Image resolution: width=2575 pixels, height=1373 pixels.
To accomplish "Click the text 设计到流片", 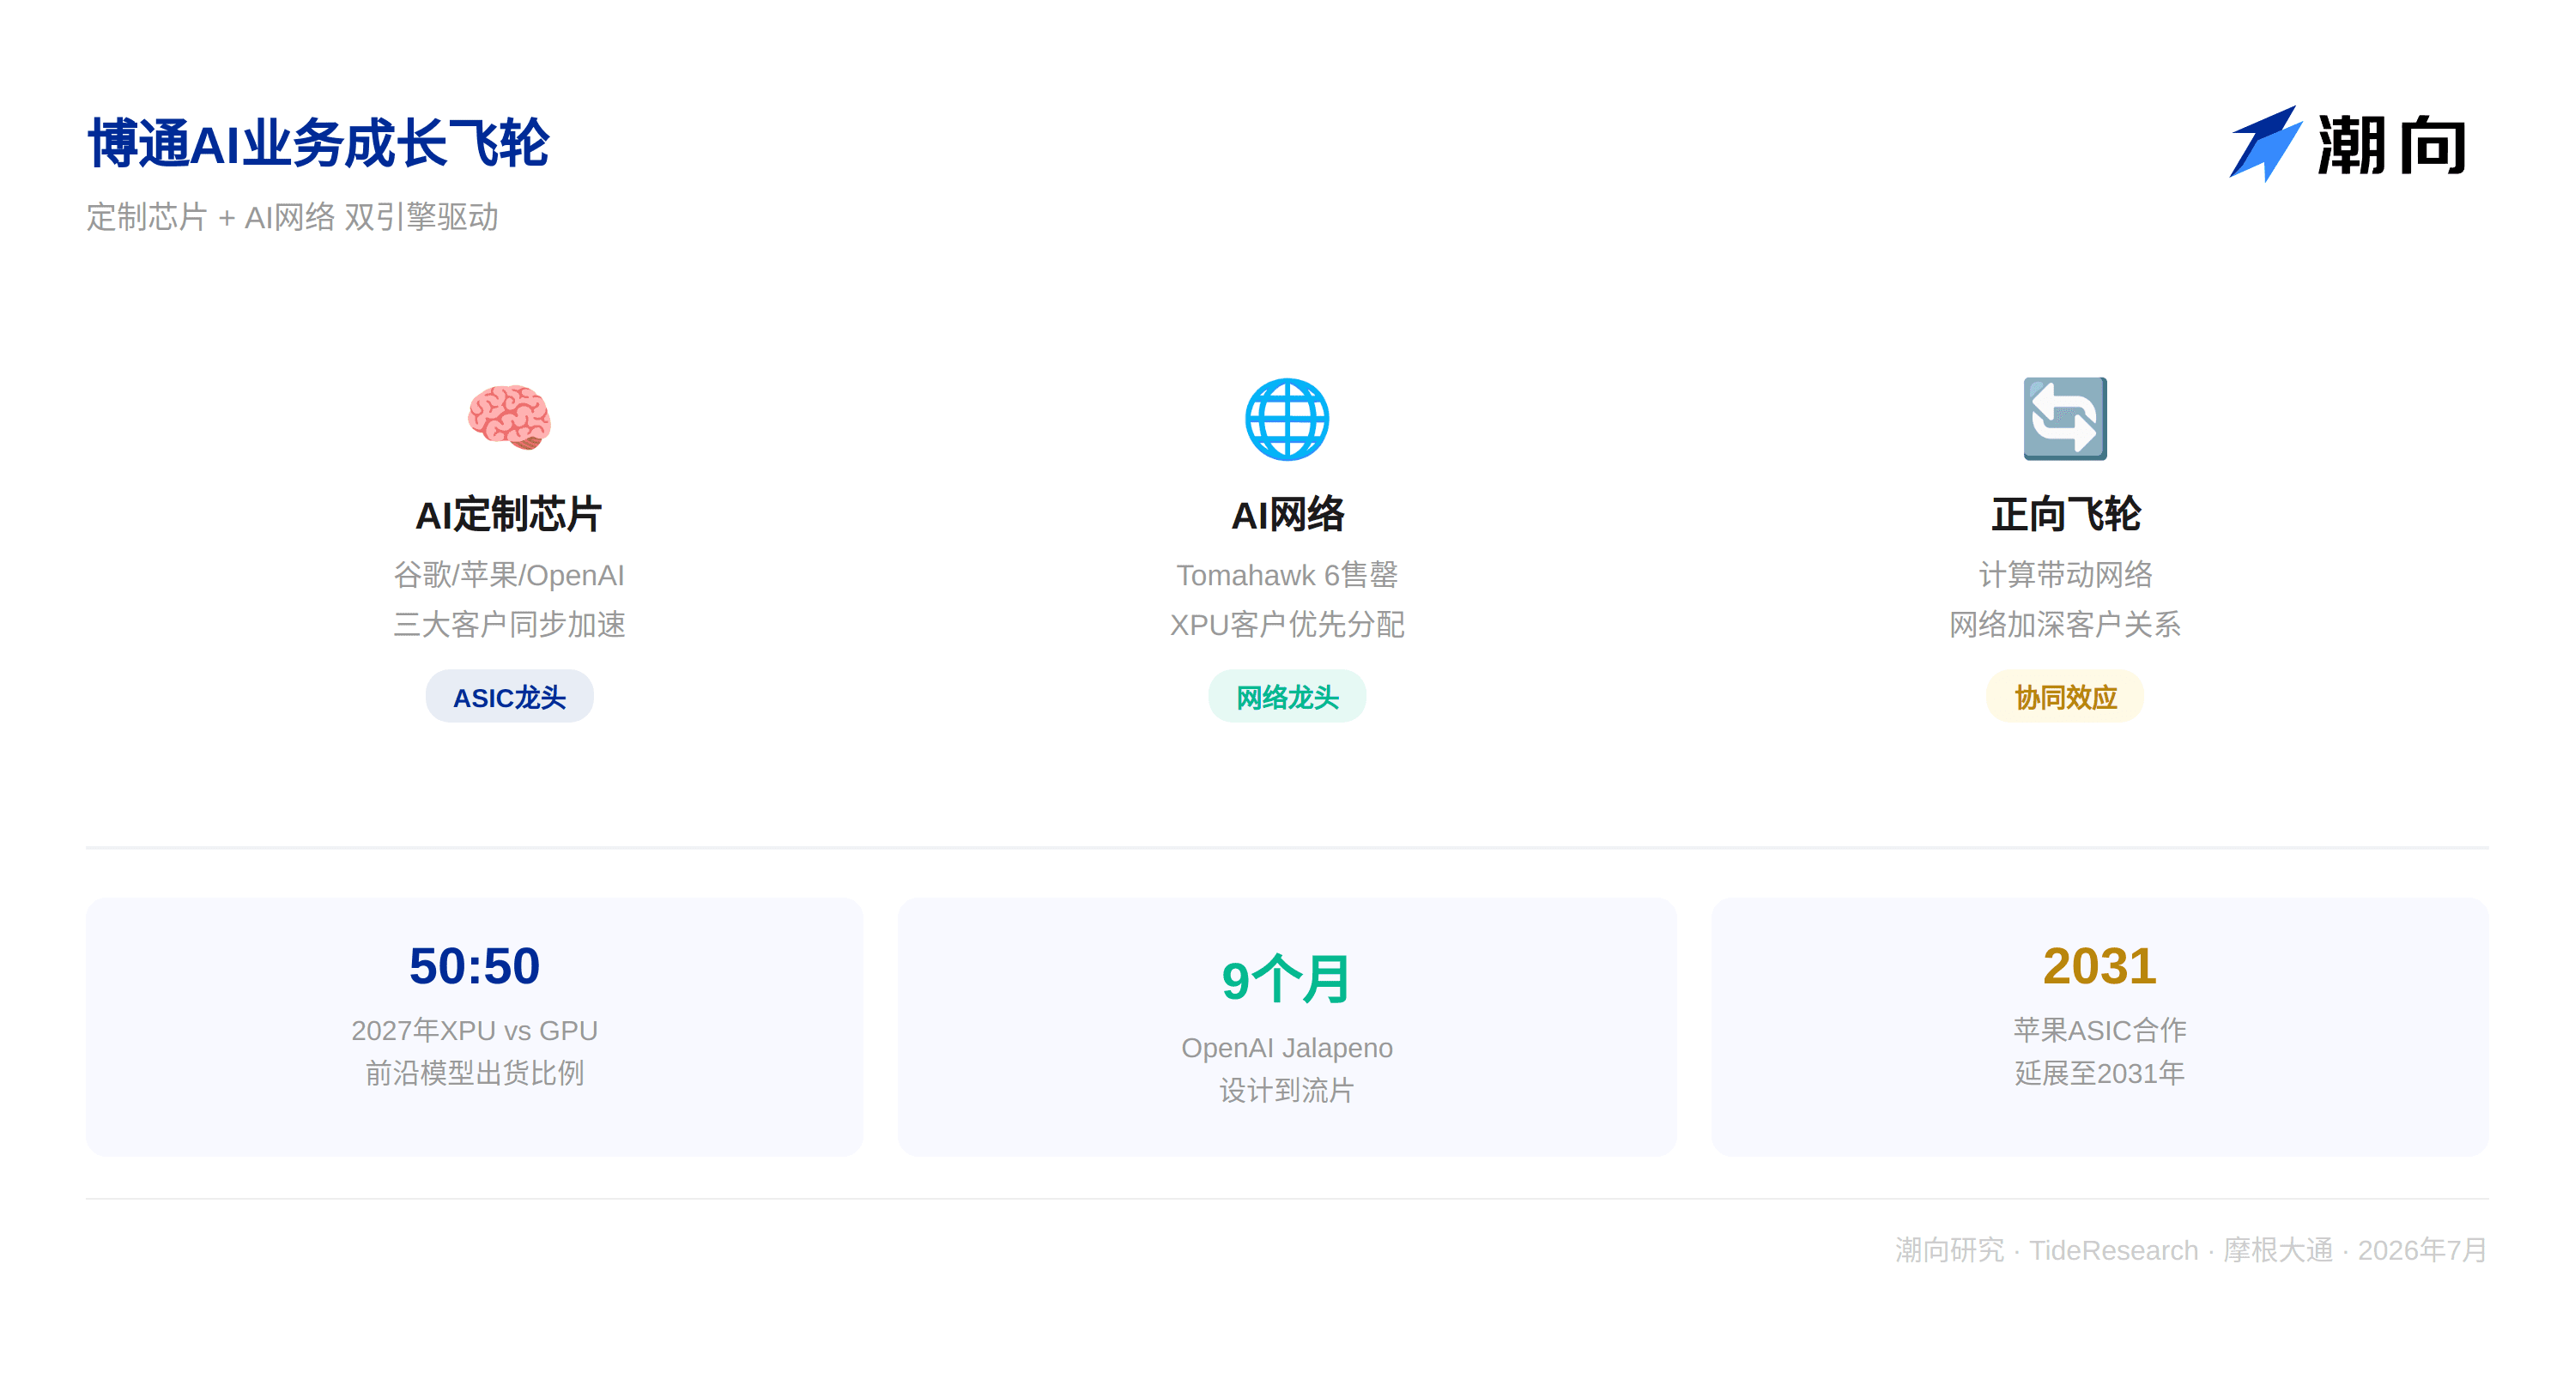I will tap(1287, 1090).
